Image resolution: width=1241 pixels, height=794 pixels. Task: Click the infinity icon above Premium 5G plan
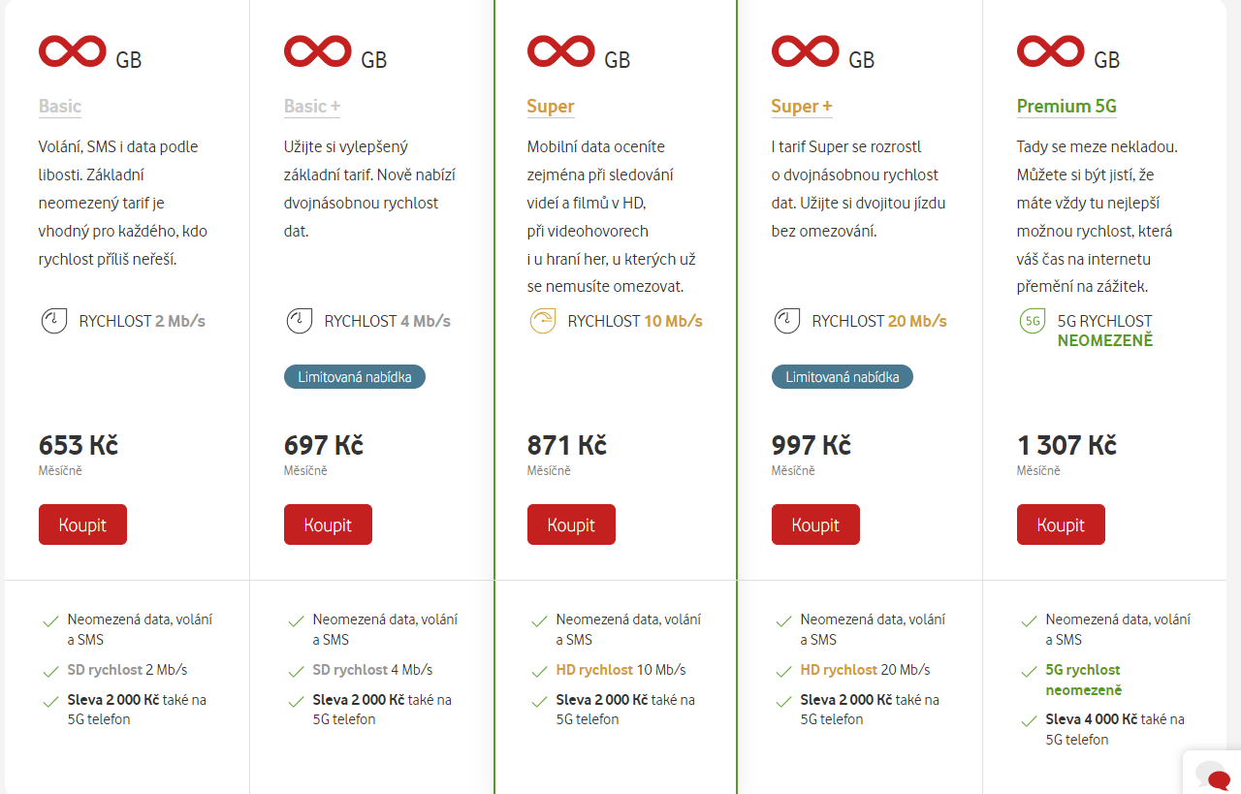click(1051, 51)
